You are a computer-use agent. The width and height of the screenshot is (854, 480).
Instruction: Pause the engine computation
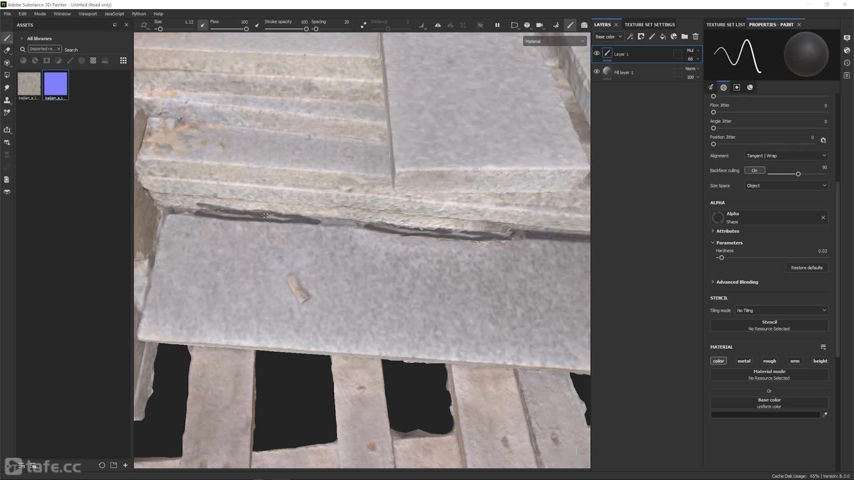tap(497, 25)
